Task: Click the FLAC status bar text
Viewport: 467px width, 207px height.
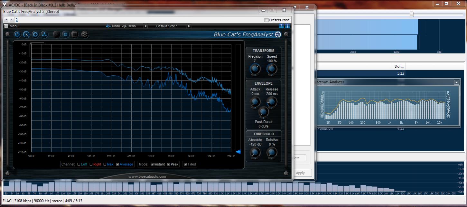Action: pos(42,201)
